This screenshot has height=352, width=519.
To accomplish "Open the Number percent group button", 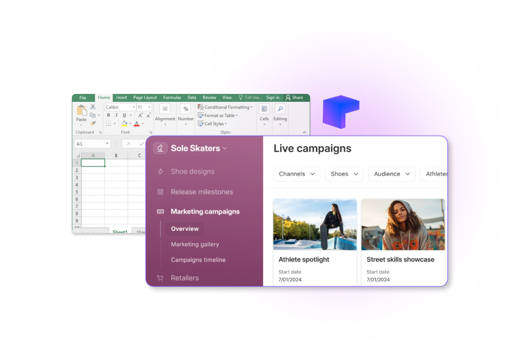I will (x=186, y=114).
